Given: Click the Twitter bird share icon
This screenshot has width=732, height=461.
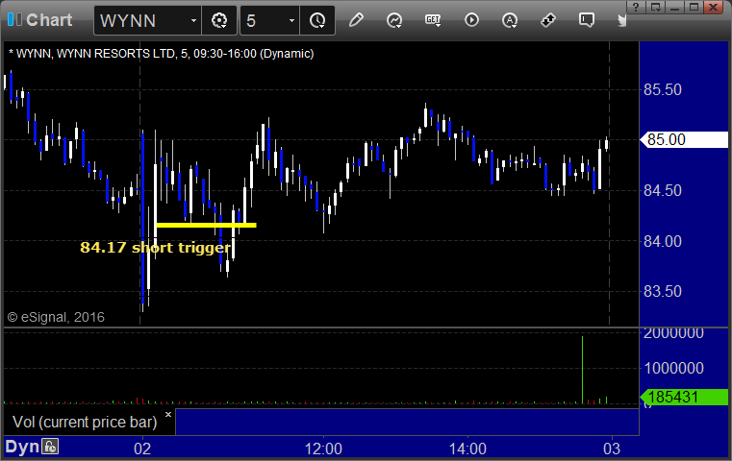Looking at the screenshot, I should click(621, 20).
